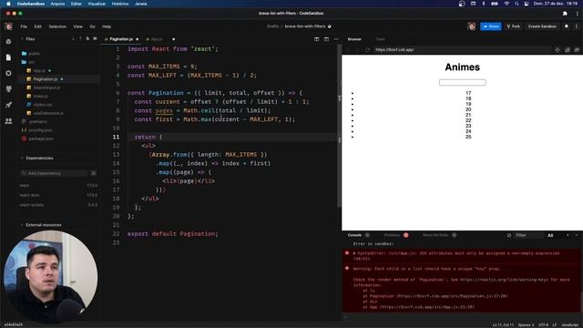
Task: Click the search box under Animes heading
Action: coord(462,82)
